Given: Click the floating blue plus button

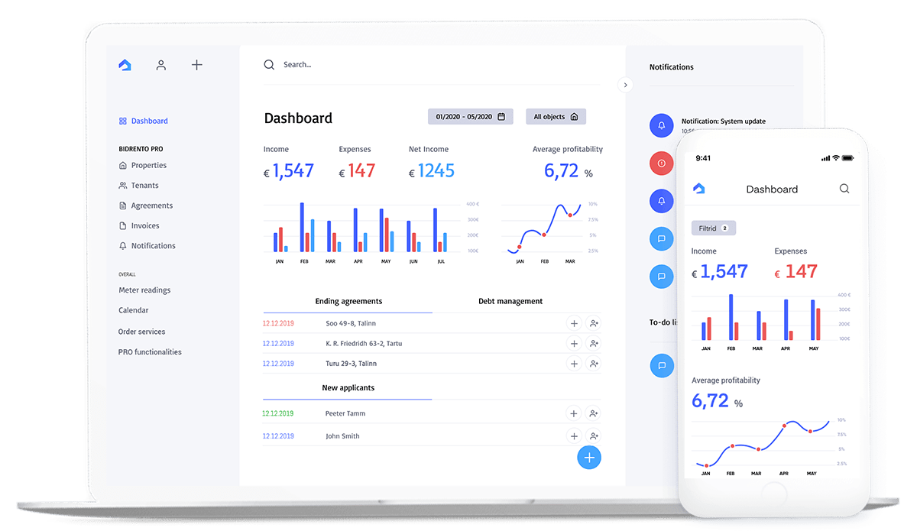Looking at the screenshot, I should tap(589, 457).
